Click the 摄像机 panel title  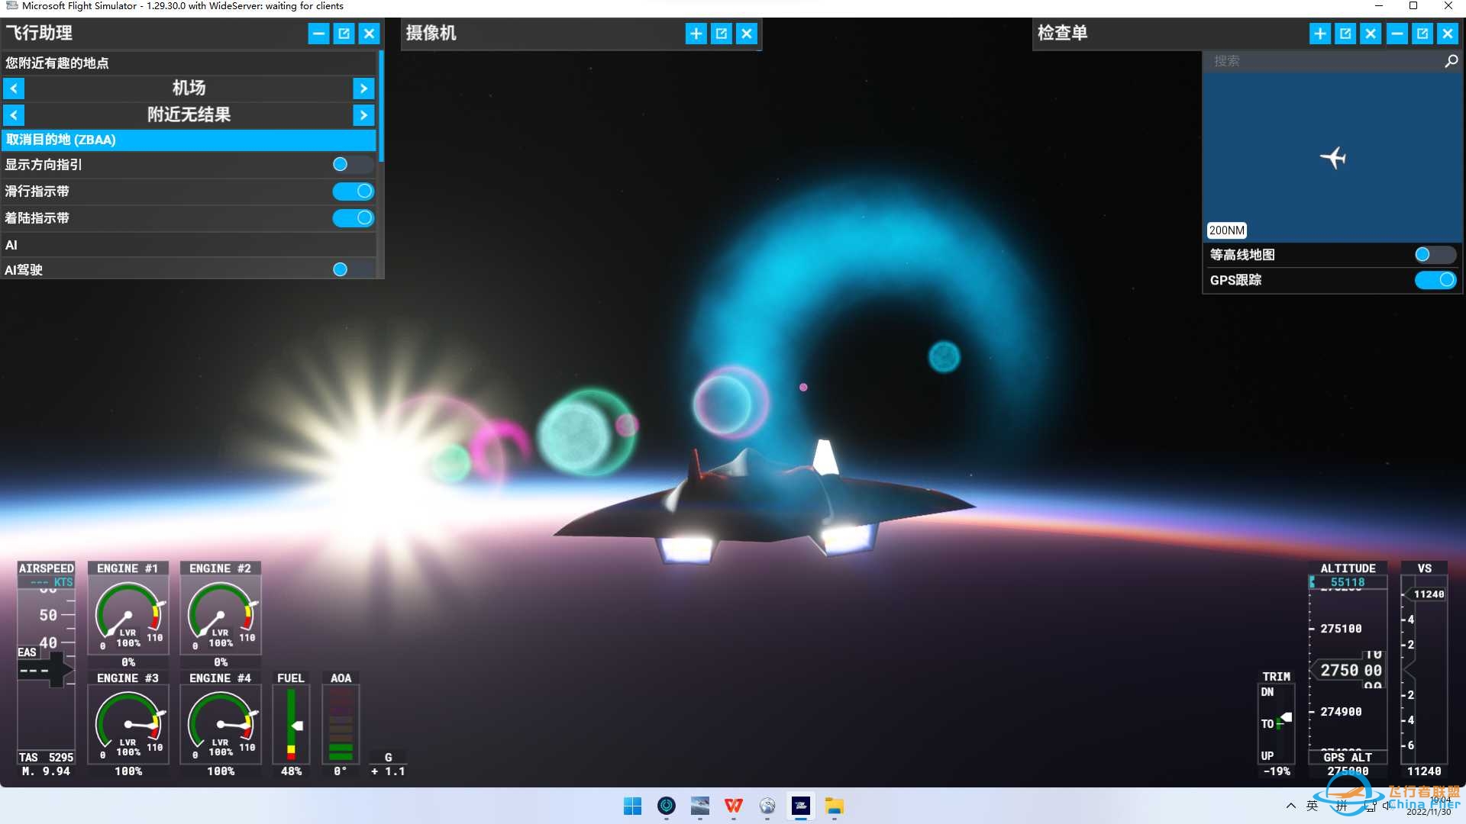[431, 33]
